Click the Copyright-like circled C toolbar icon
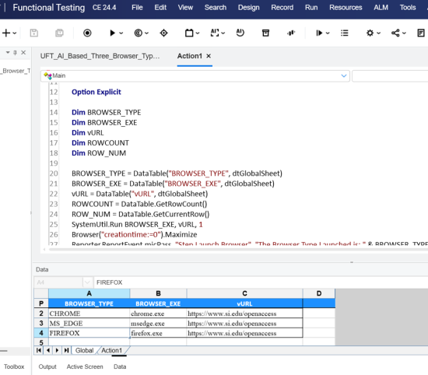The height and width of the screenshot is (375, 428). pyautogui.click(x=138, y=33)
